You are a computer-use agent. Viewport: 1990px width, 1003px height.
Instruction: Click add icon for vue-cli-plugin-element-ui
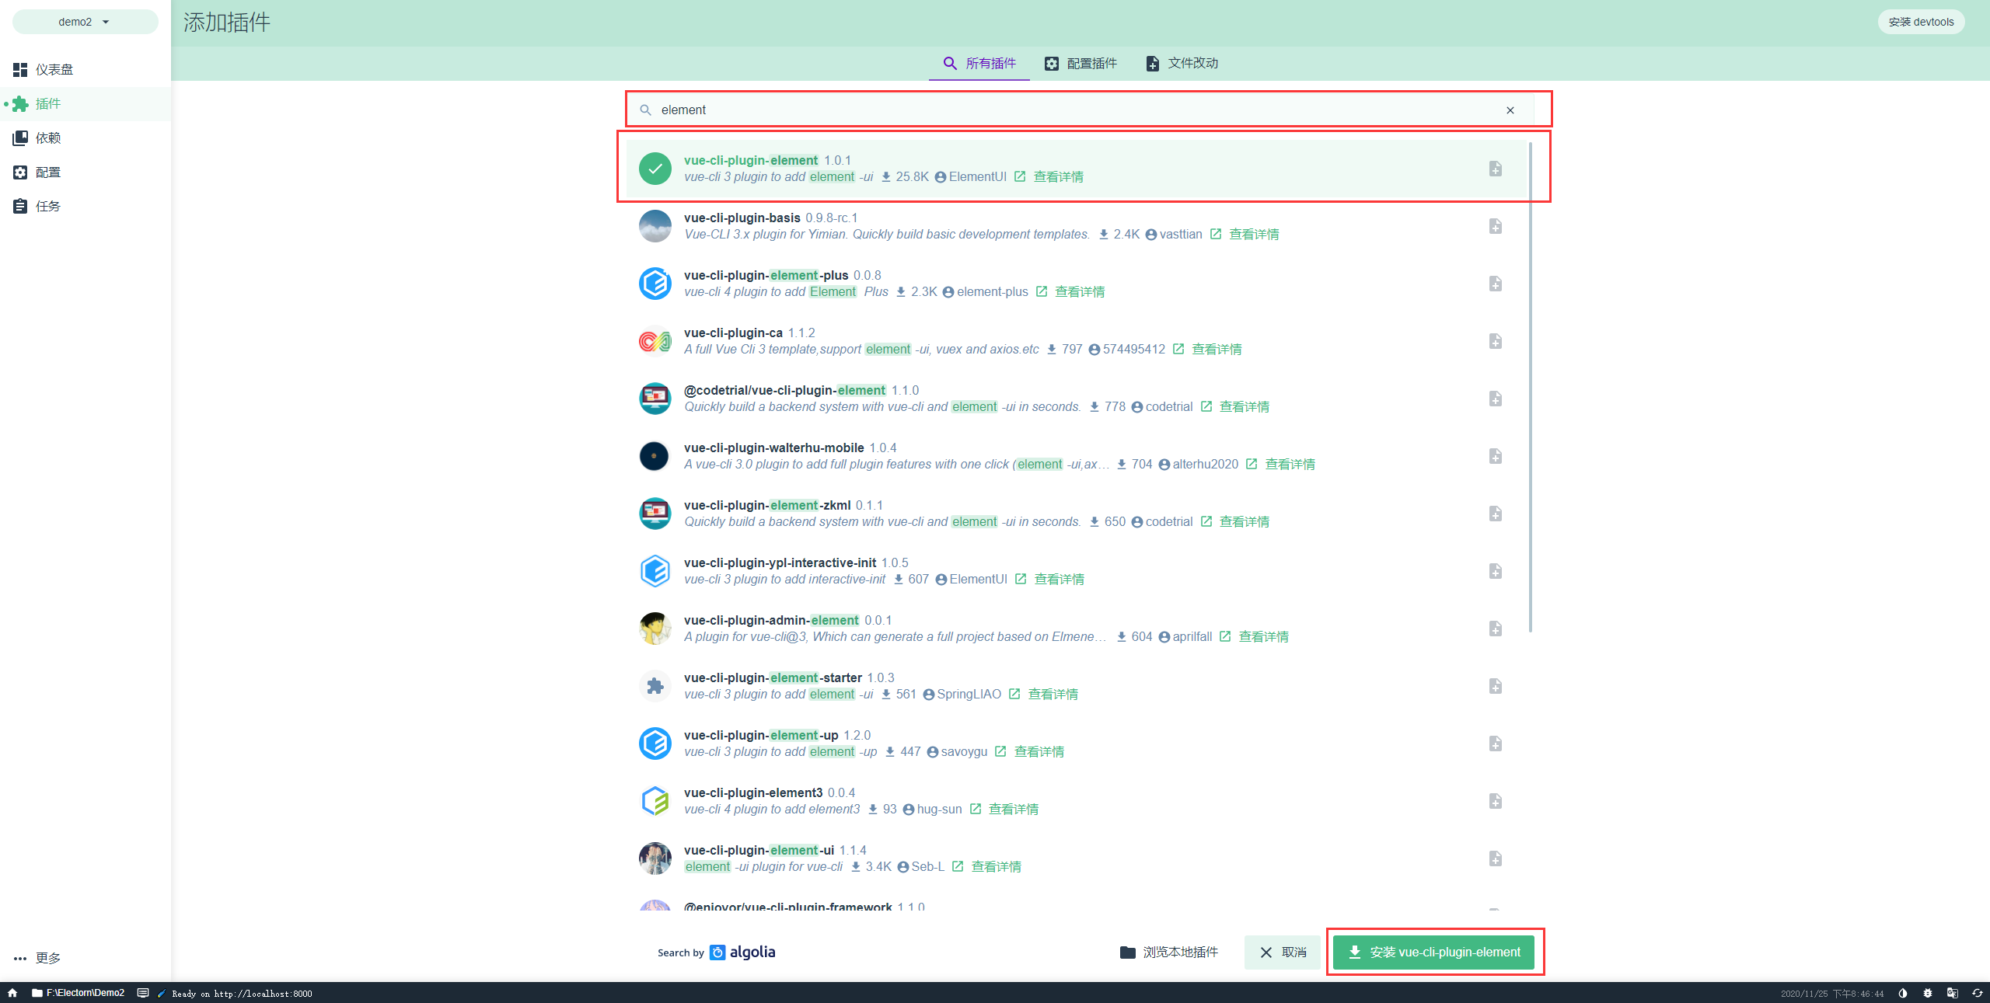click(1495, 858)
